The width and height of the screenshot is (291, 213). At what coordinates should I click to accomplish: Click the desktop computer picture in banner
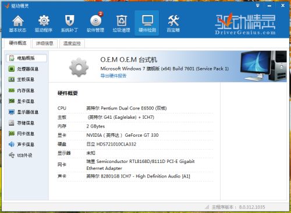263,66
